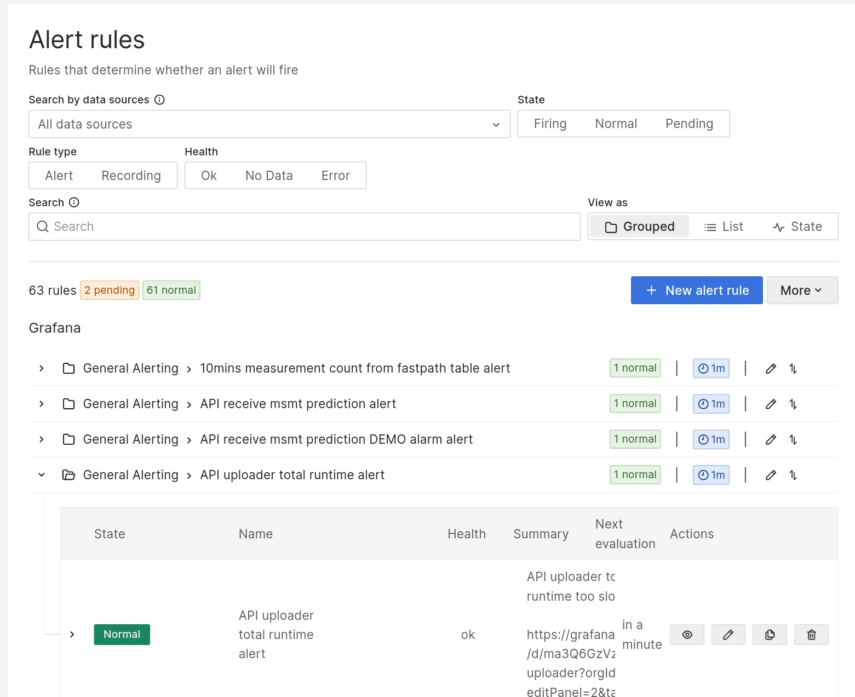Filter rules by Ok health
The image size is (855, 697).
tap(209, 176)
